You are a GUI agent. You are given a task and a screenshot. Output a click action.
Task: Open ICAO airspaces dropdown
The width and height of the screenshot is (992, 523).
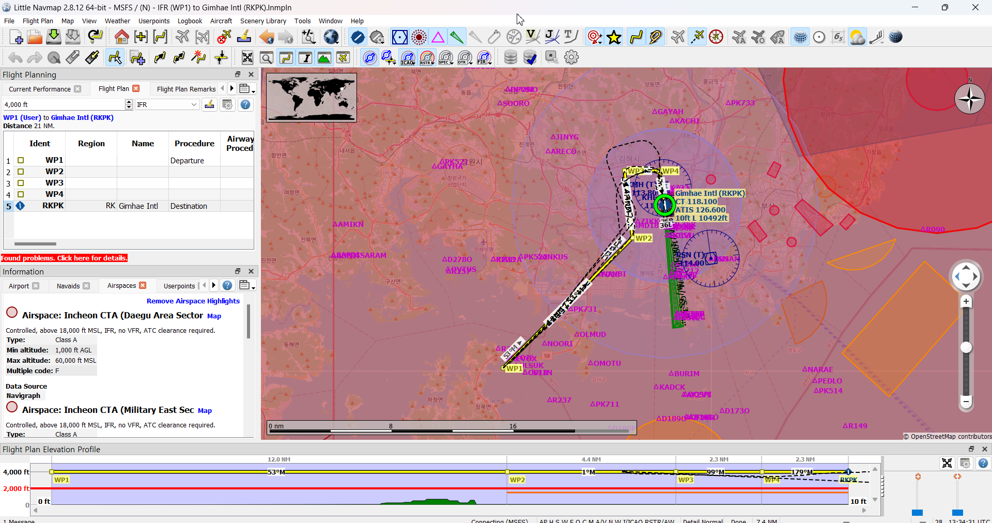[408, 57]
